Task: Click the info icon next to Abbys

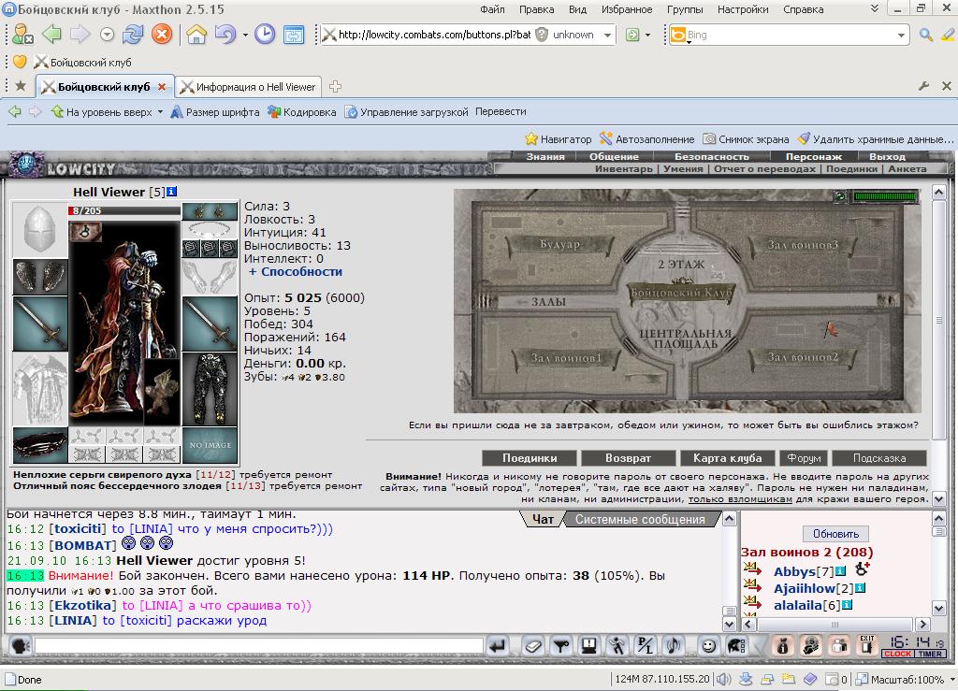Action: 841,571
